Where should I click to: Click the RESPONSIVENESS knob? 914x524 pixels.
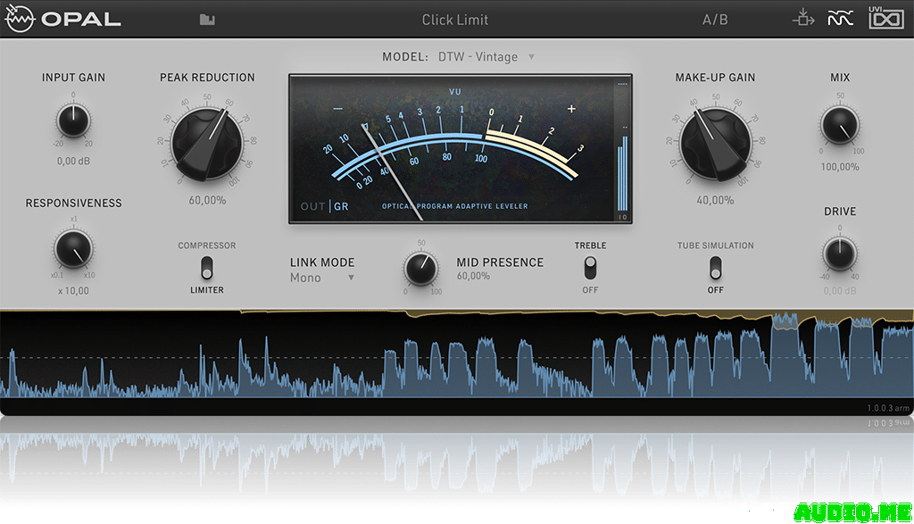[73, 249]
